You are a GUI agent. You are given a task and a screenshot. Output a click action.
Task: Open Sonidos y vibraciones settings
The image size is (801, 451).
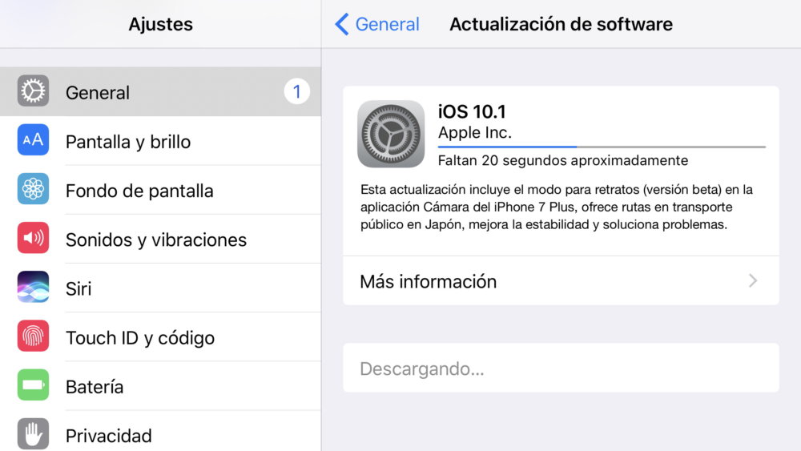click(160, 239)
